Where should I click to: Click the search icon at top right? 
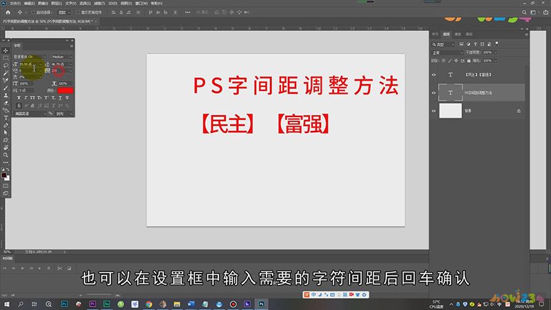(x=524, y=12)
